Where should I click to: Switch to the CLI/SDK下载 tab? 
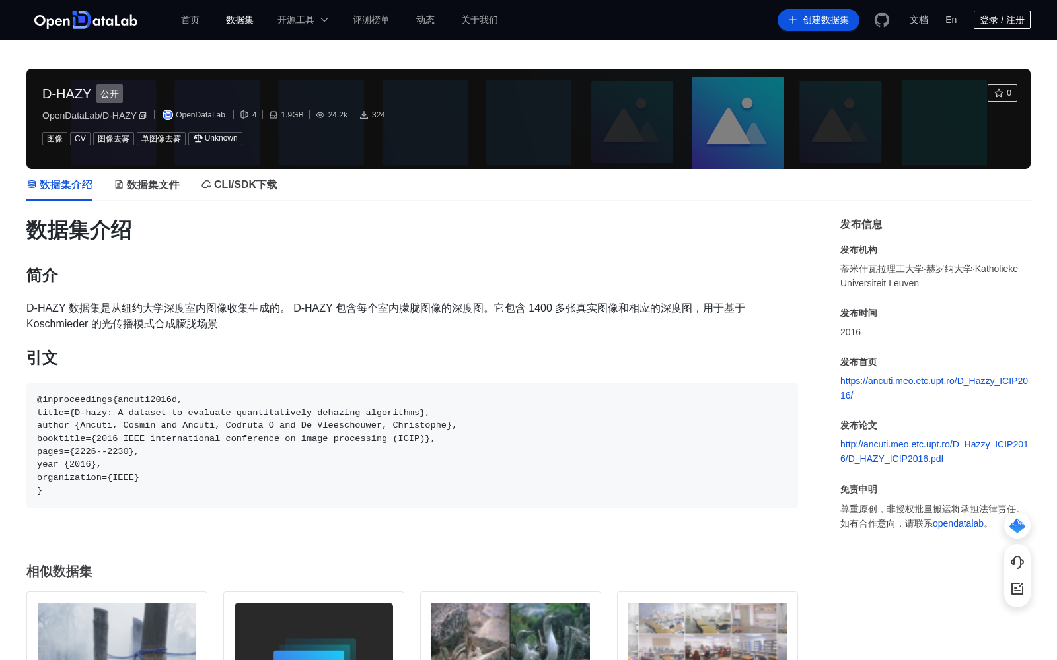pyautogui.click(x=239, y=185)
